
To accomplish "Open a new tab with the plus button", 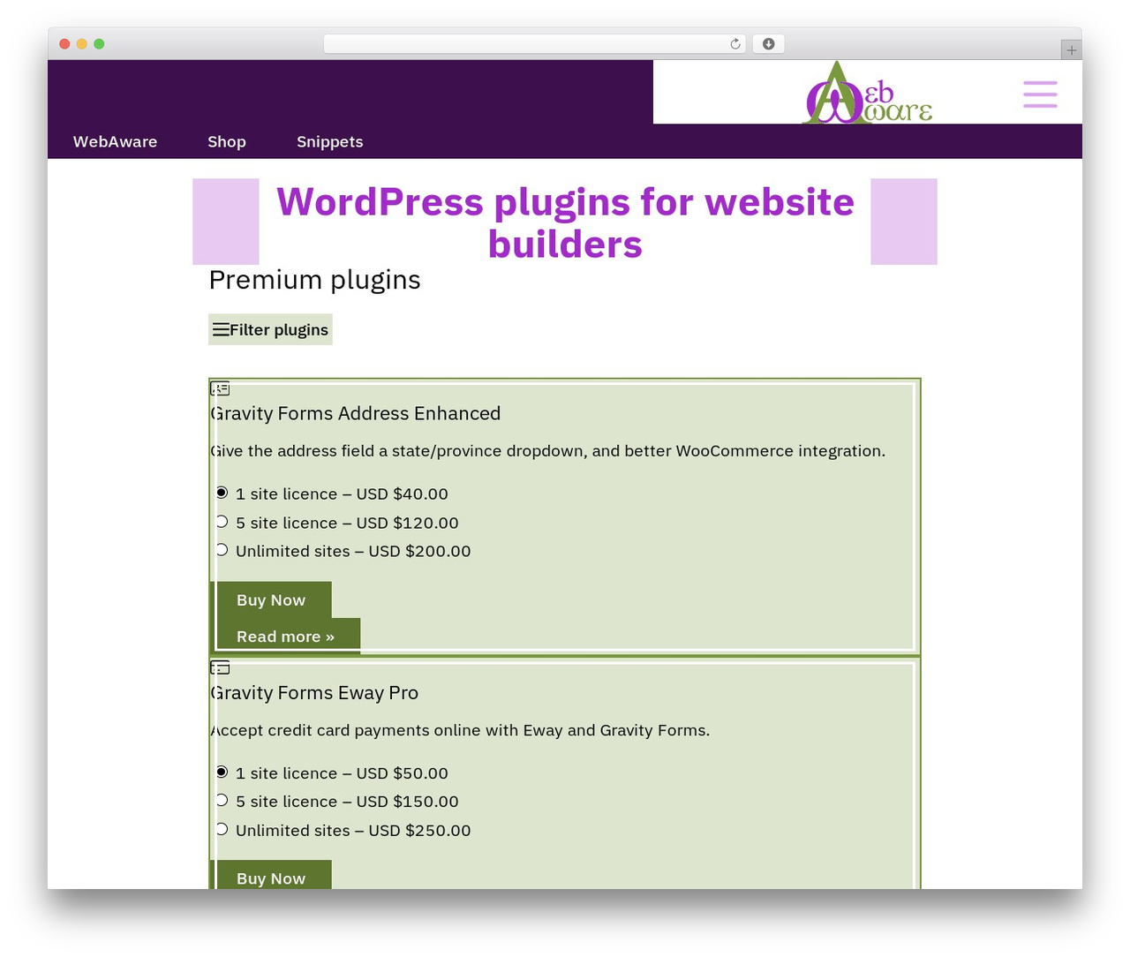I will [x=1071, y=50].
